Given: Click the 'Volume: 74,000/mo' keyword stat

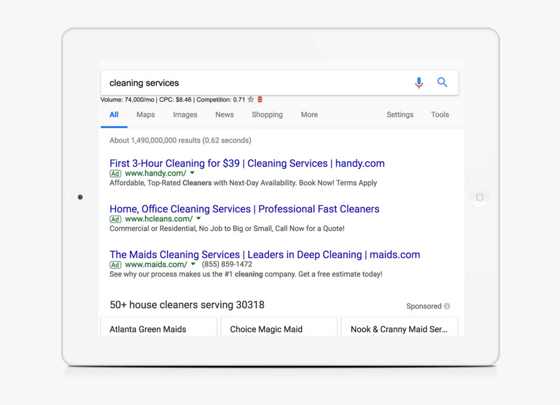Looking at the screenshot, I should tap(127, 100).
